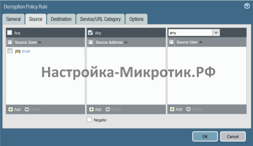Click the green plus under Source Zone
Viewport: 253px width, 146px height.
[10, 109]
